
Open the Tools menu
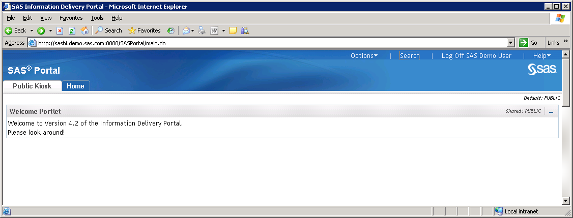pos(97,18)
